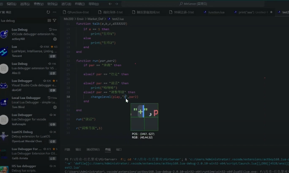Open manage gear for Local Lua Debugger
The width and height of the screenshot is (289, 173).
[x=55, y=107]
